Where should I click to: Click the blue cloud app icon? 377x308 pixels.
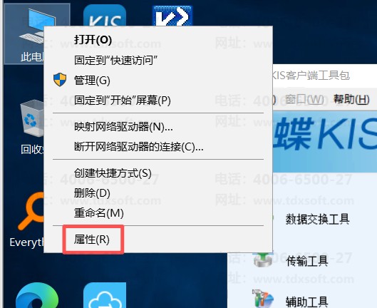105,295
